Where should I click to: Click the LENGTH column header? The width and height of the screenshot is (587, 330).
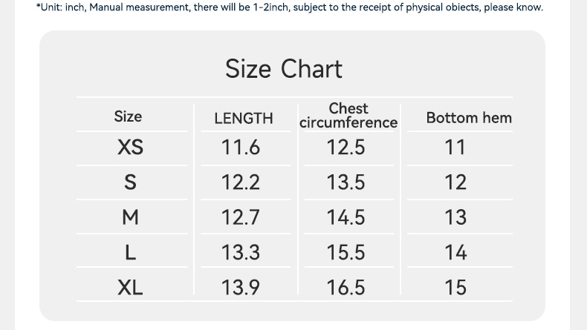point(243,118)
